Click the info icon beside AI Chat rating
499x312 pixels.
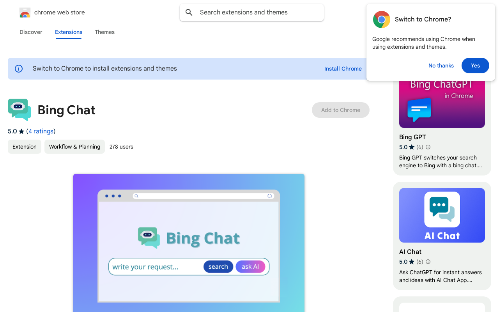tap(428, 262)
